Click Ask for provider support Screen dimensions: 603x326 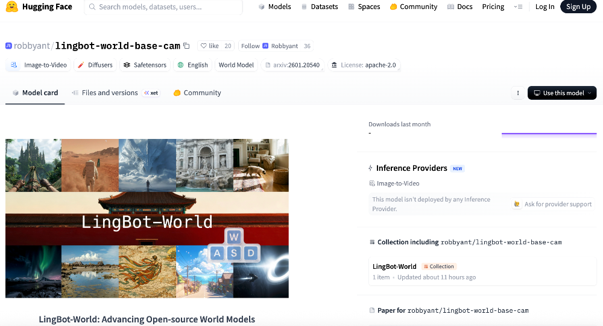[553, 204]
